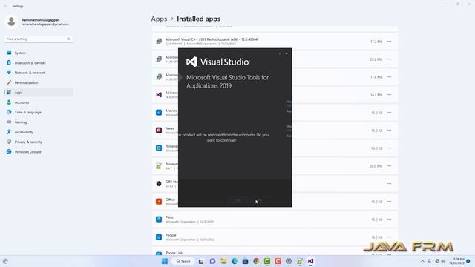
Task: Click the Settings back arrow
Action: tap(5, 6)
